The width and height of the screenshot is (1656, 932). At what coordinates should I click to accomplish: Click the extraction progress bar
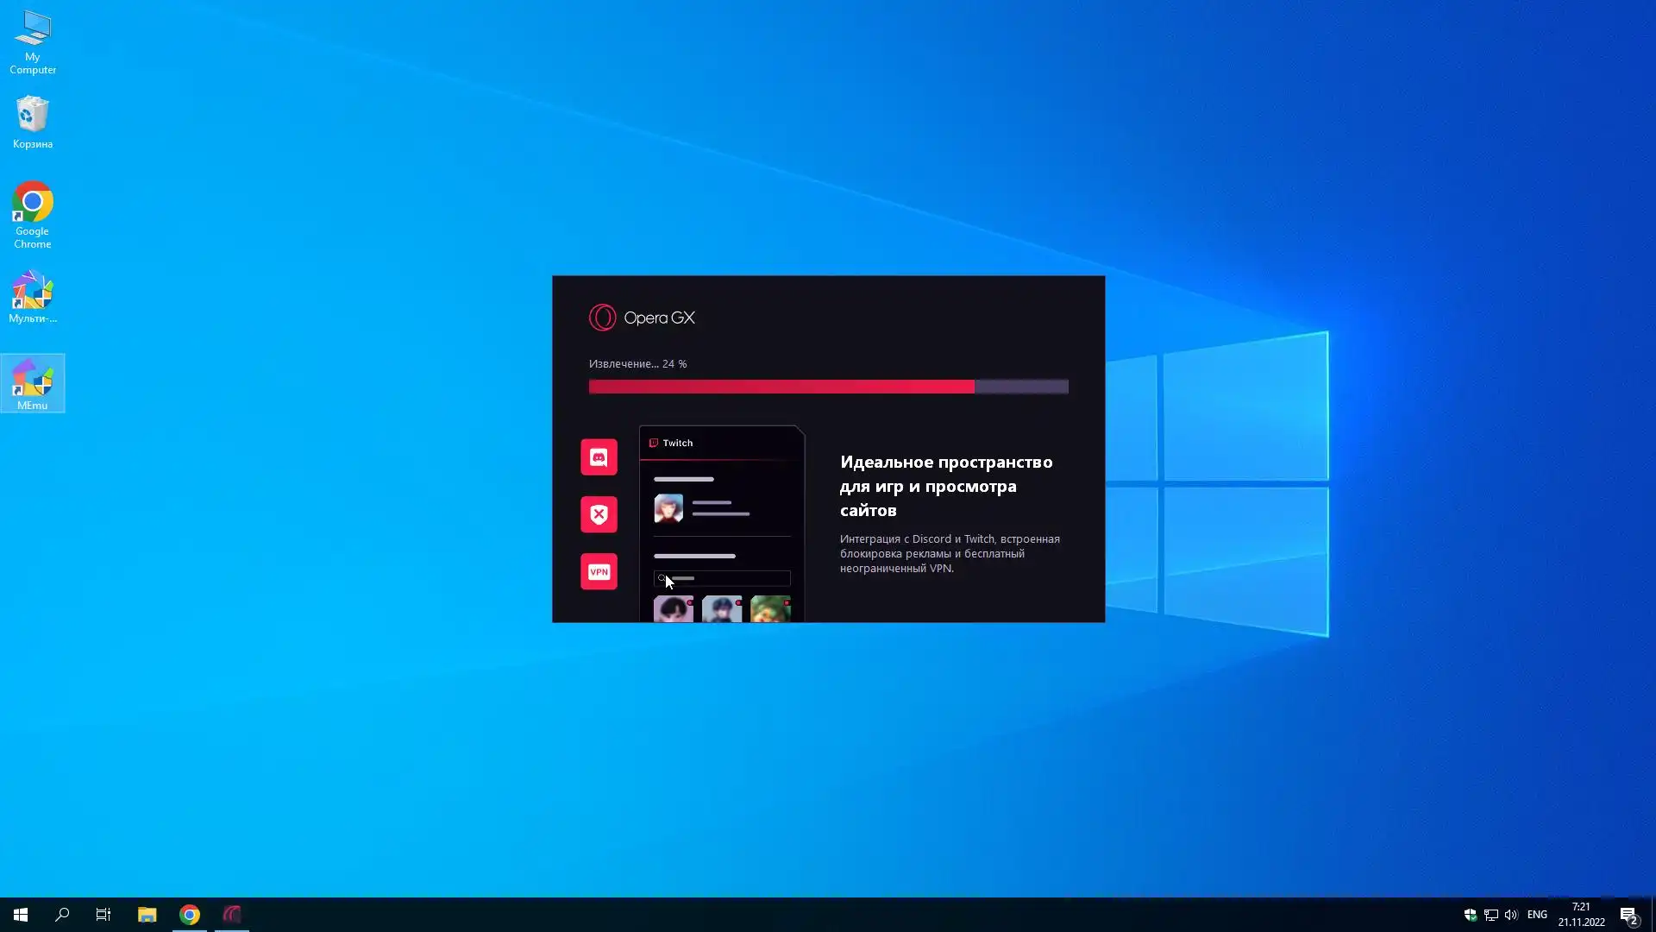tap(828, 387)
